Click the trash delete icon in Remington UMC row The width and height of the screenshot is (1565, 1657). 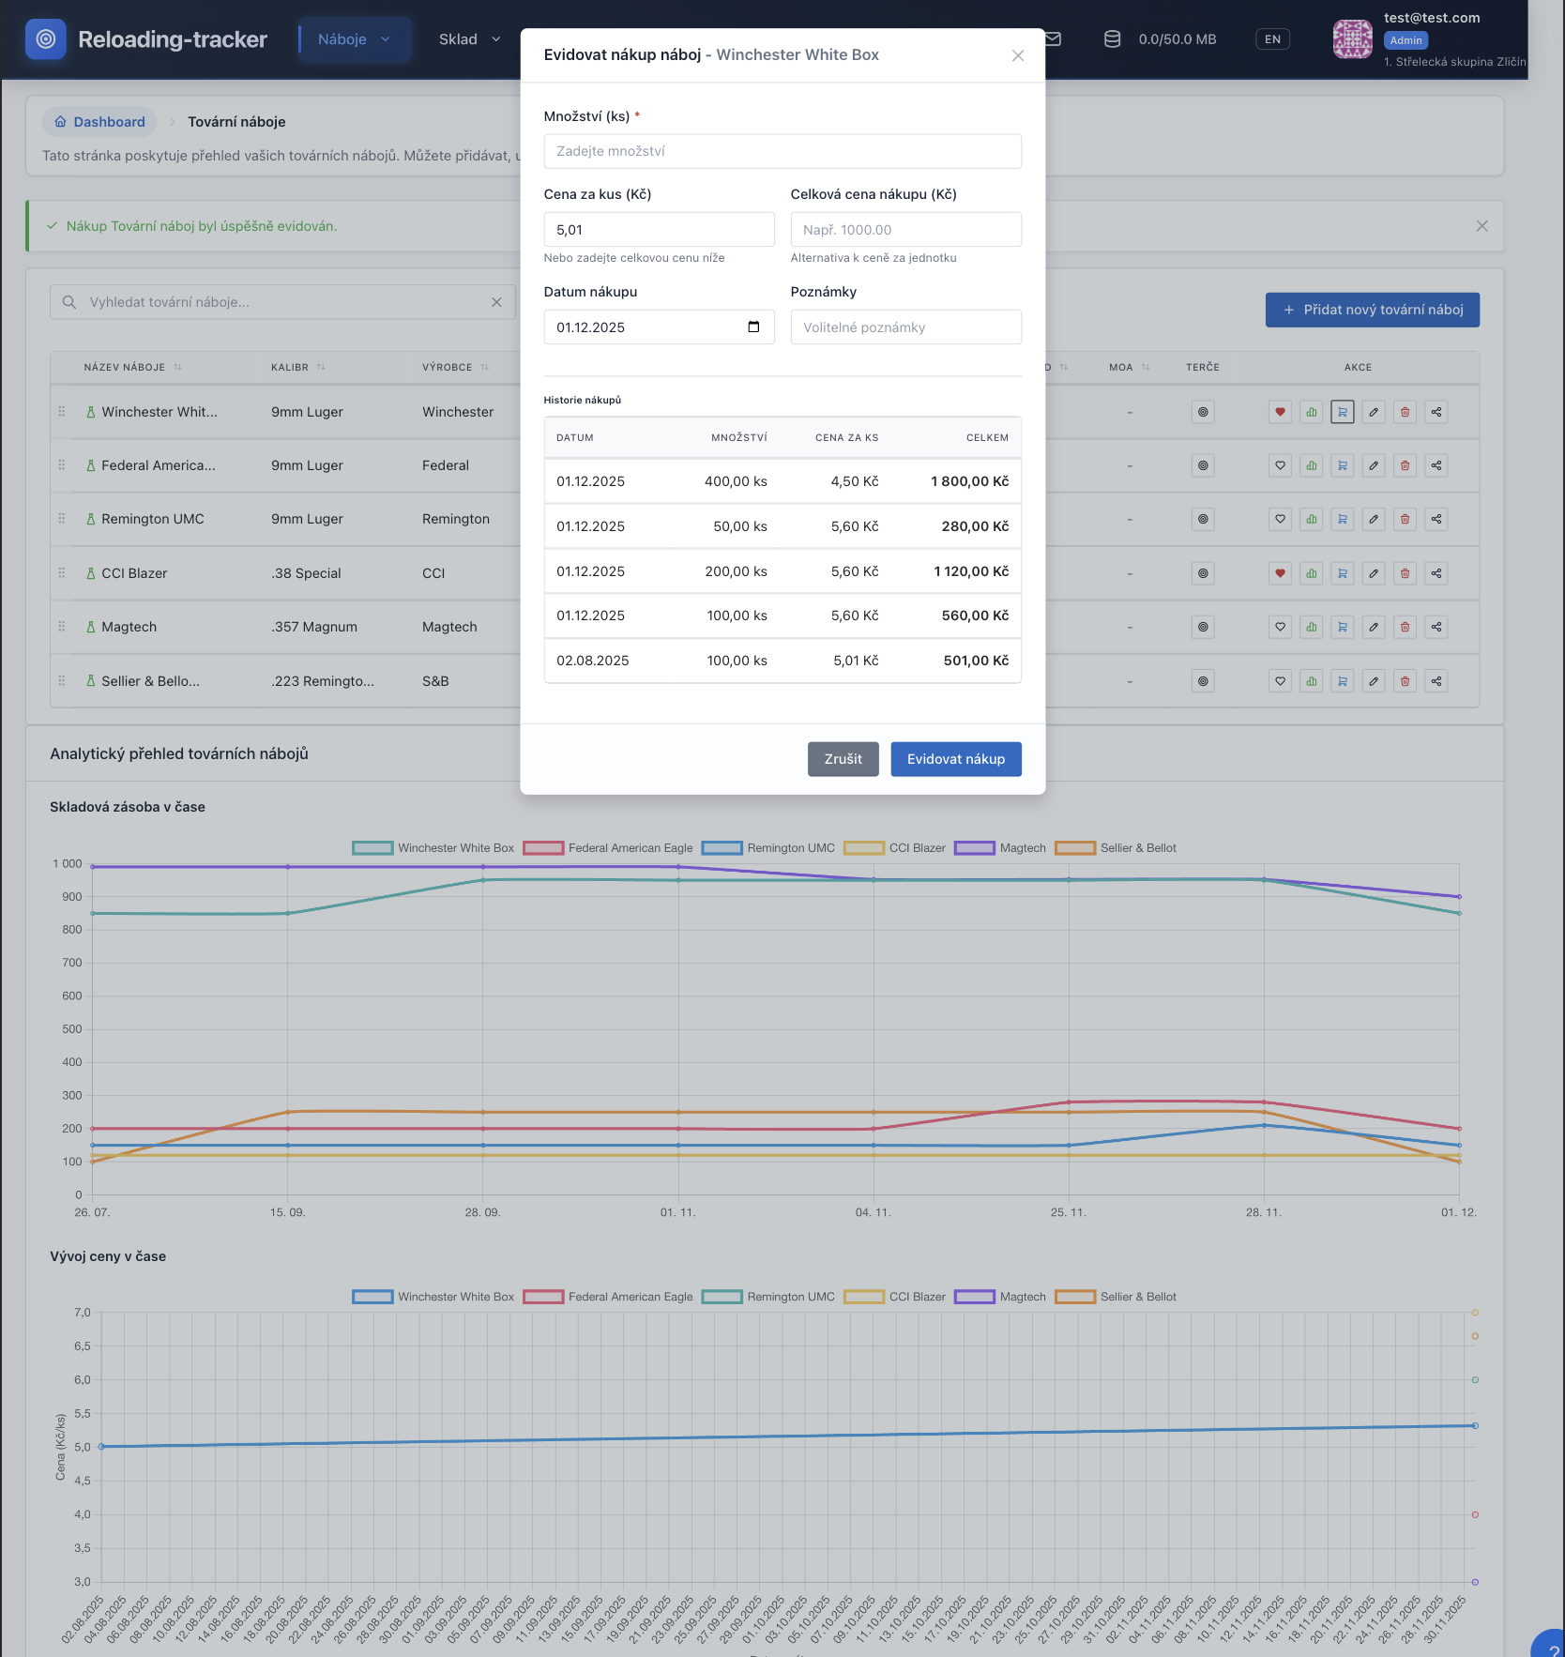[1405, 519]
